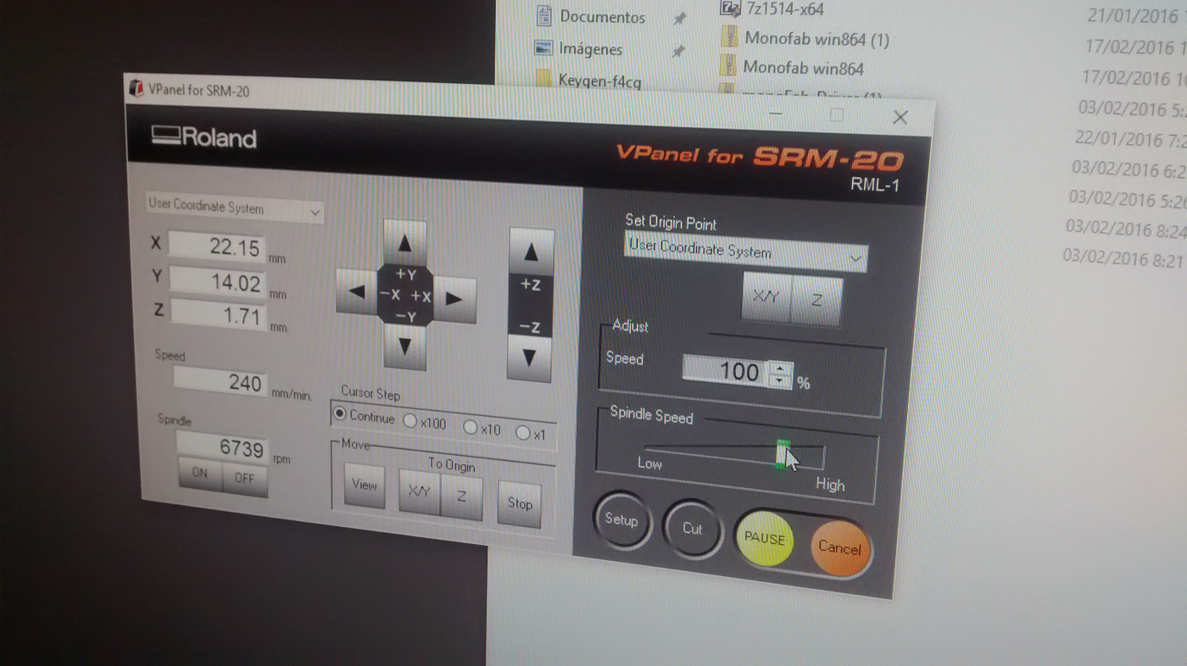Image resolution: width=1187 pixels, height=666 pixels.
Task: Unpin Imágenes using its pin icon
Action: (677, 52)
